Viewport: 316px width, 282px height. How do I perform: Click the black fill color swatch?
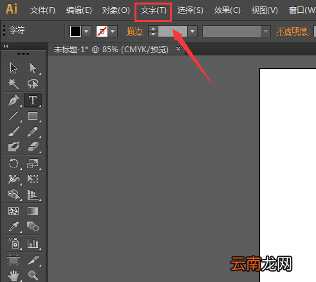point(75,32)
